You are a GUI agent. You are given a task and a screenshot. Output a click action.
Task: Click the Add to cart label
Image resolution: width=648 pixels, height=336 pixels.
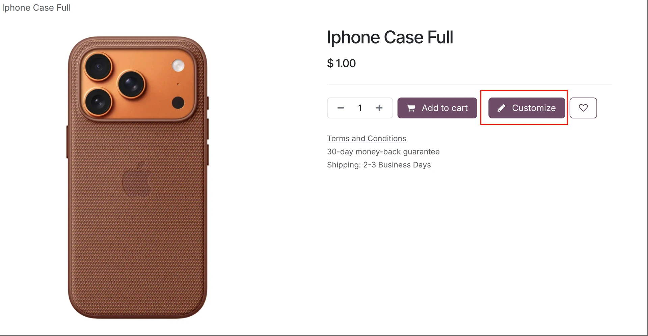click(x=444, y=108)
